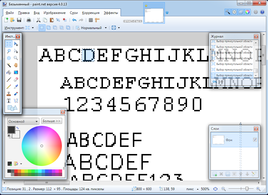Toggle the rulers display
The height and width of the screenshot is (195, 268).
(97, 20)
